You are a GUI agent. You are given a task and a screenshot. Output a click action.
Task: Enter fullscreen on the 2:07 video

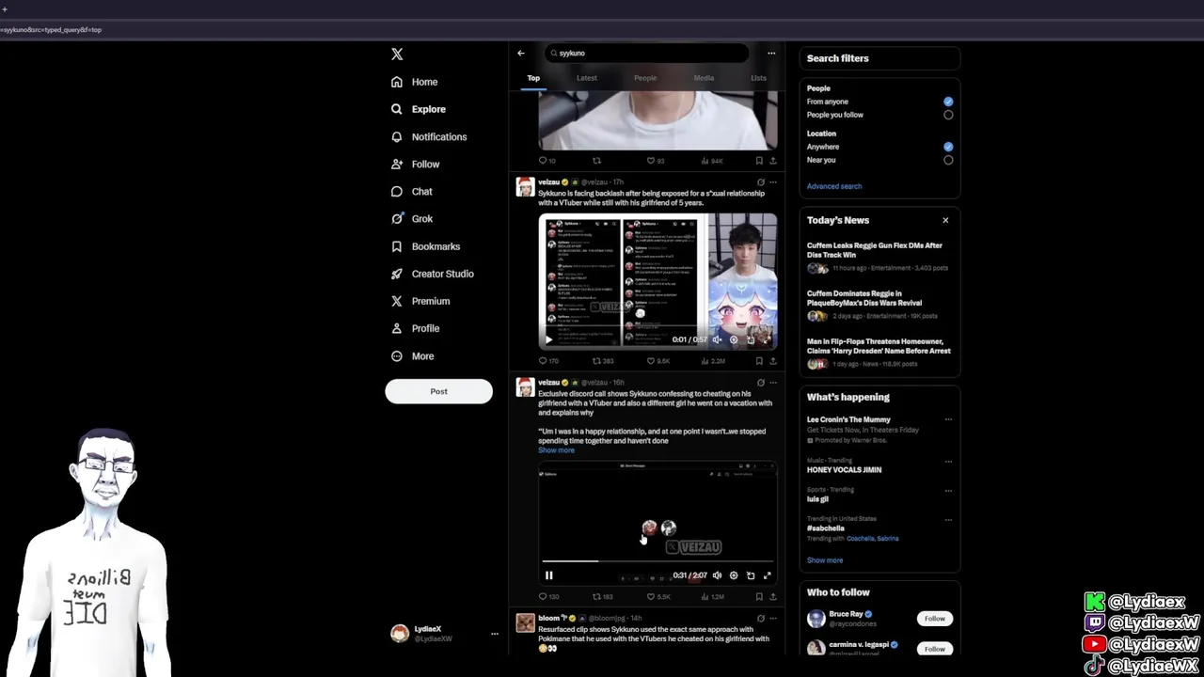(767, 575)
